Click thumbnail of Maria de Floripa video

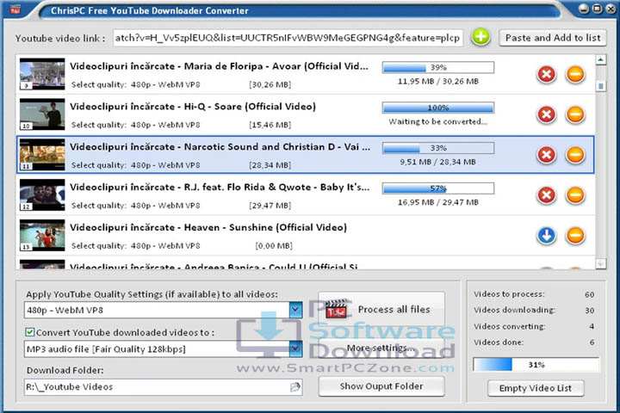[x=42, y=74]
